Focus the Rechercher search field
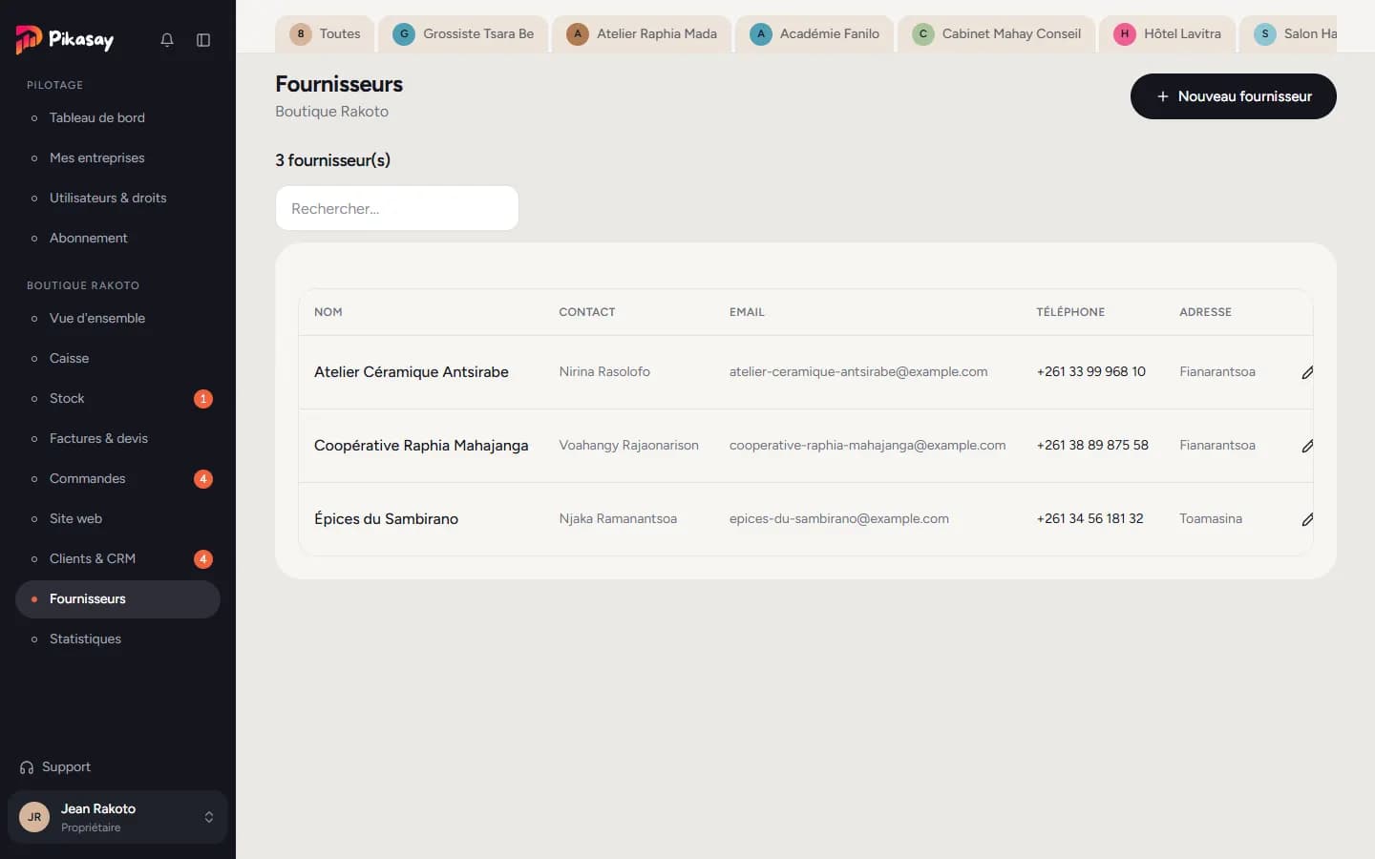The image size is (1375, 859). click(397, 208)
